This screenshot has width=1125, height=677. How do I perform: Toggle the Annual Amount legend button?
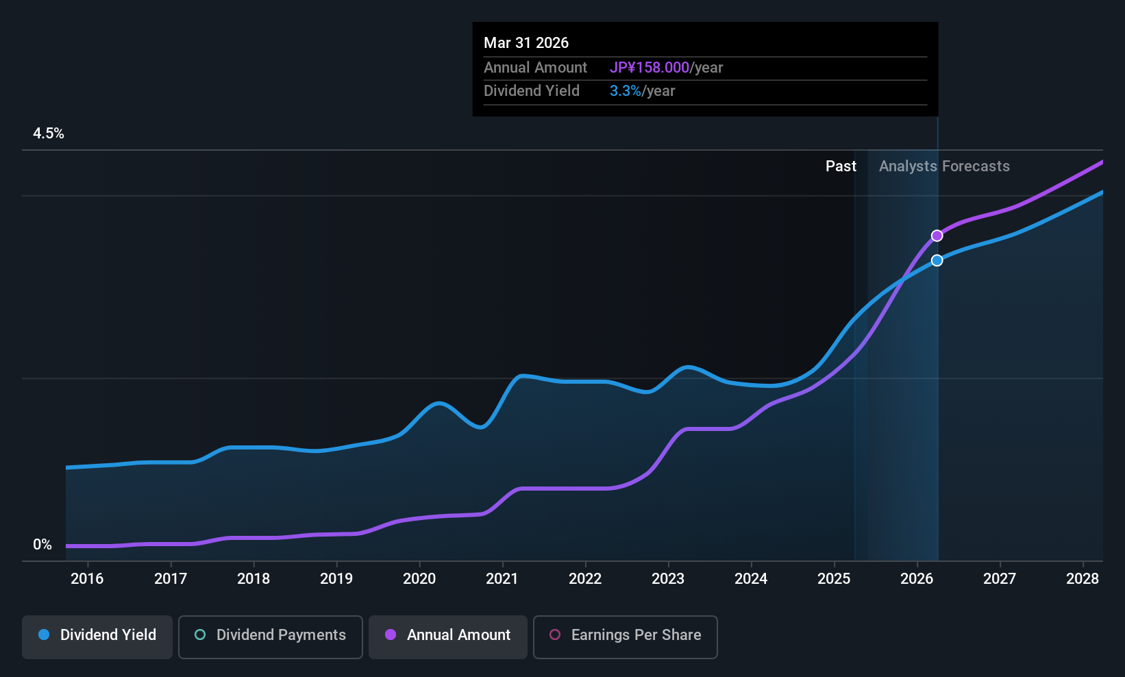(x=448, y=637)
